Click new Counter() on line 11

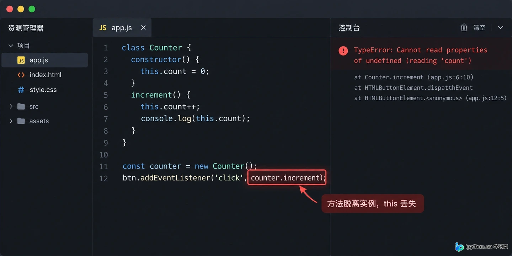(226, 166)
